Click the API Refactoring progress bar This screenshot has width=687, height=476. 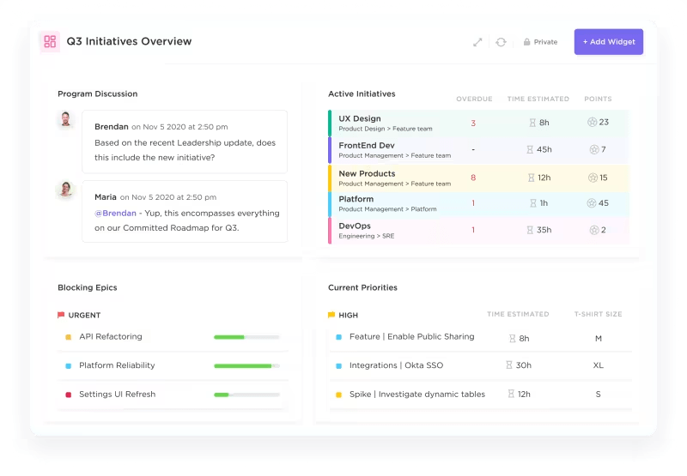pyautogui.click(x=246, y=337)
